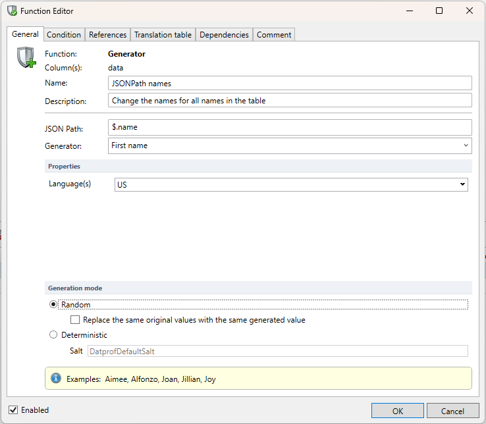Image resolution: width=486 pixels, height=424 pixels.
Task: Click into the Description text field
Action: pyautogui.click(x=290, y=101)
